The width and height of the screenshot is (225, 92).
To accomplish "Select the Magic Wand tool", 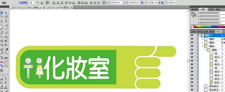I will point(2,17).
